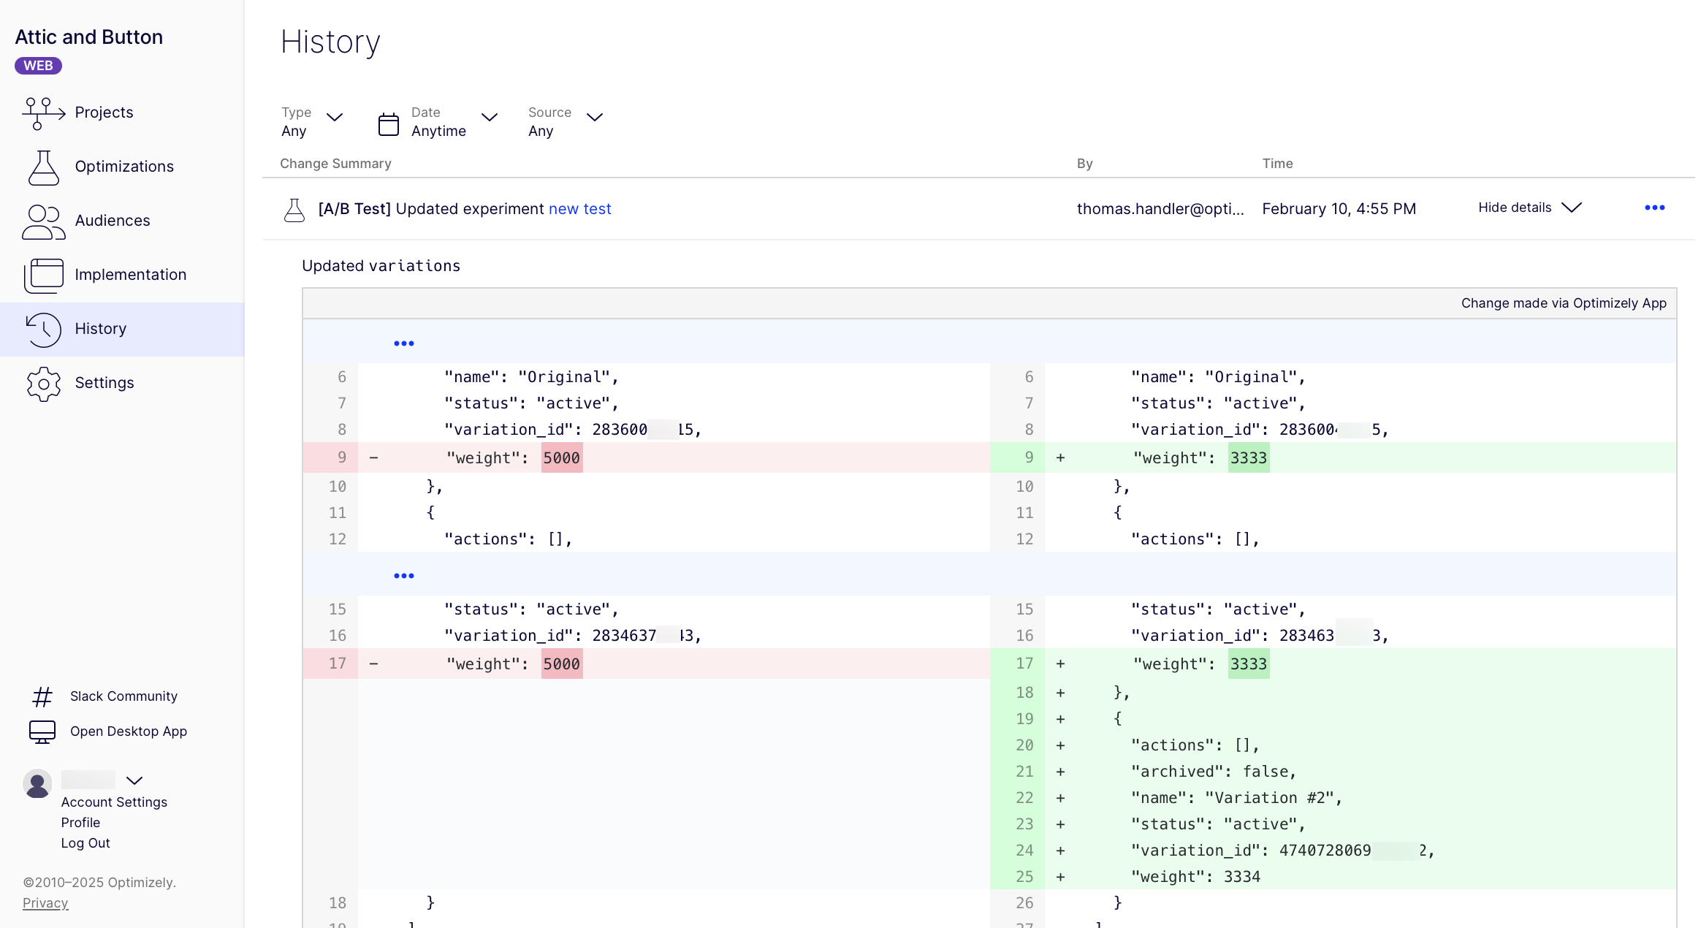Image resolution: width=1701 pixels, height=928 pixels.
Task: Click the Privacy link
Action: 45,903
